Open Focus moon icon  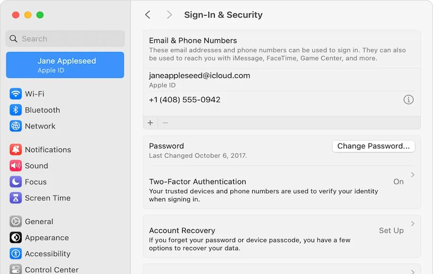click(x=16, y=182)
